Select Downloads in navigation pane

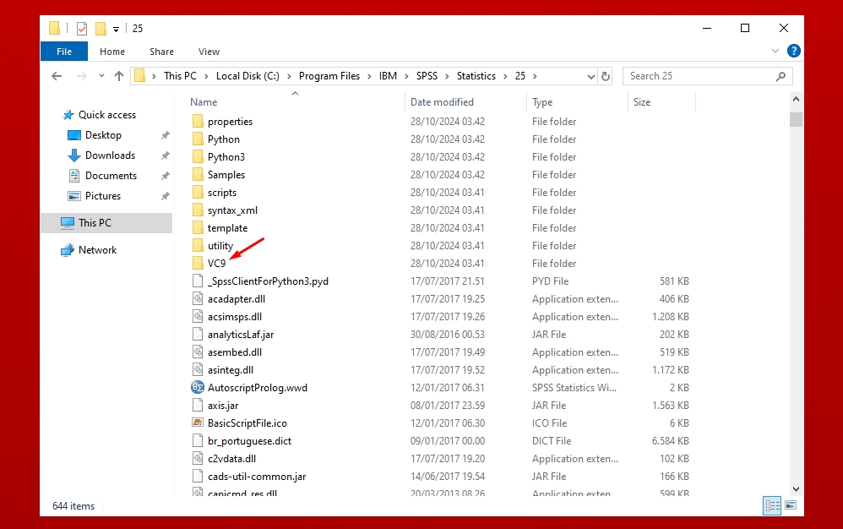point(110,155)
